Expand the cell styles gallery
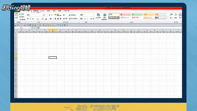Viewport: 197px width, 111px height. [x=167, y=18]
